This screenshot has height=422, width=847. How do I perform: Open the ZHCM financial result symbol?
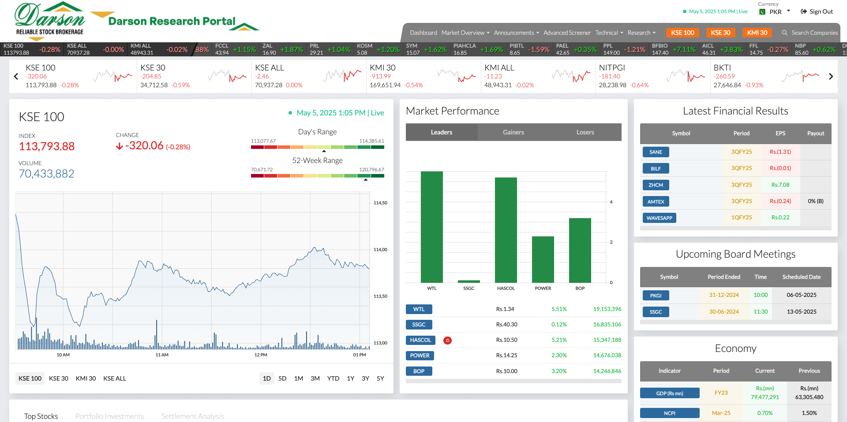(x=656, y=185)
